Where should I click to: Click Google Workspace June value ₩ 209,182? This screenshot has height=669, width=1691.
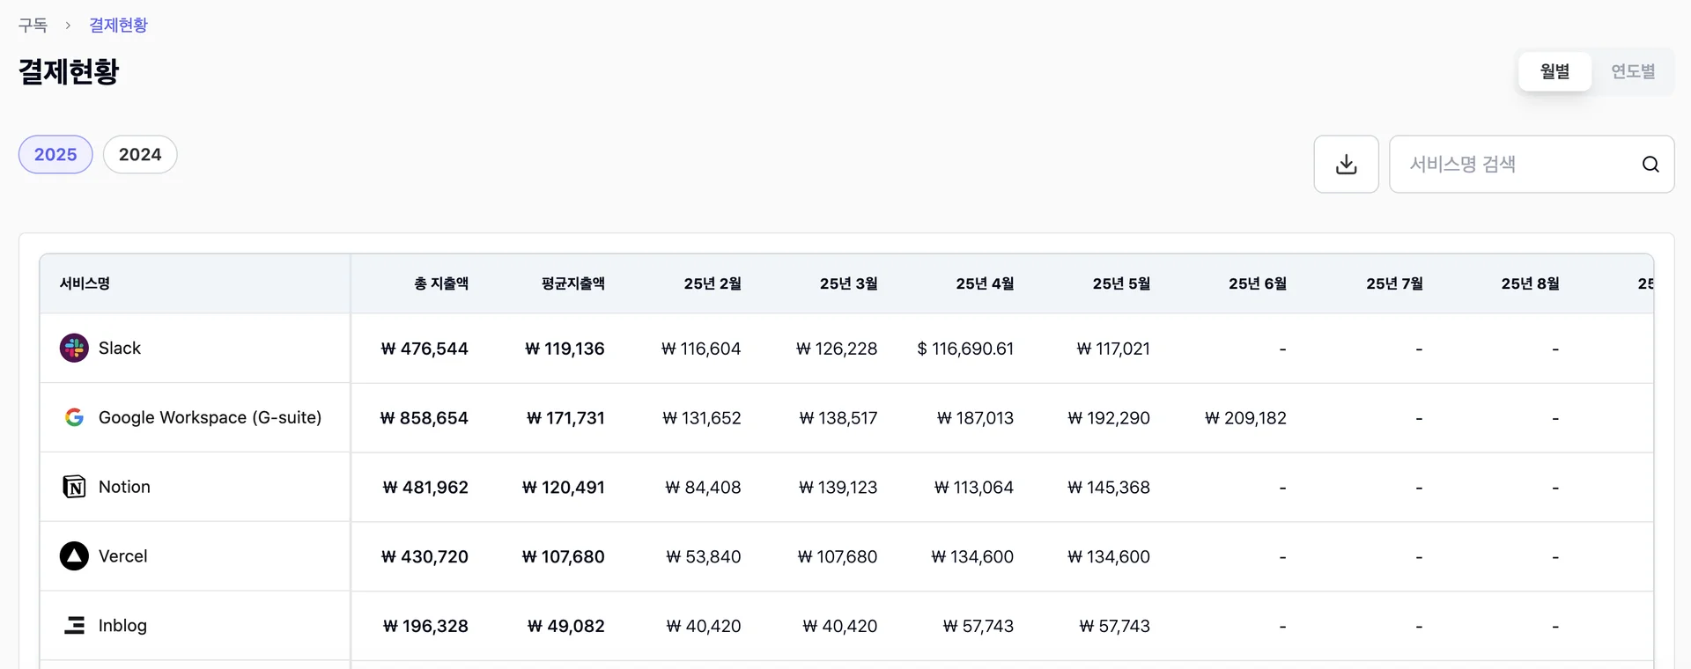point(1245,418)
